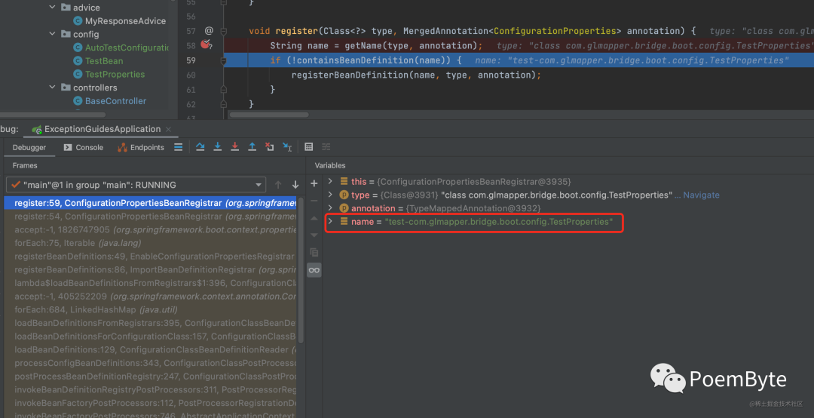The width and height of the screenshot is (814, 418).
Task: Switch to the Console tab
Action: pos(84,148)
